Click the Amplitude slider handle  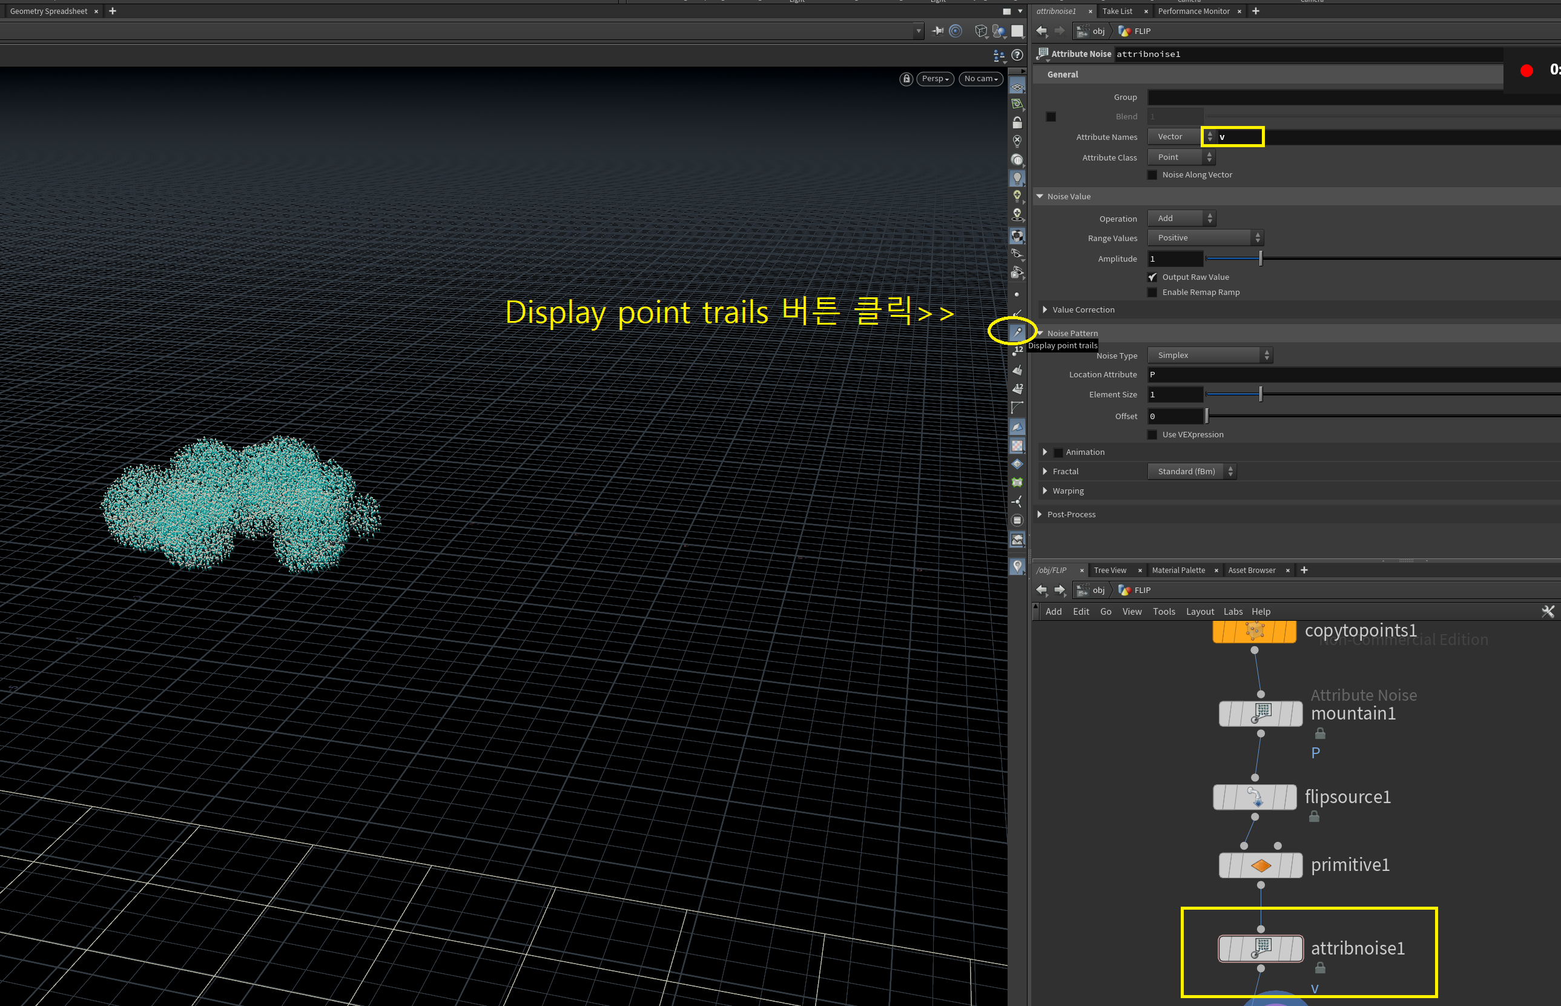point(1260,259)
